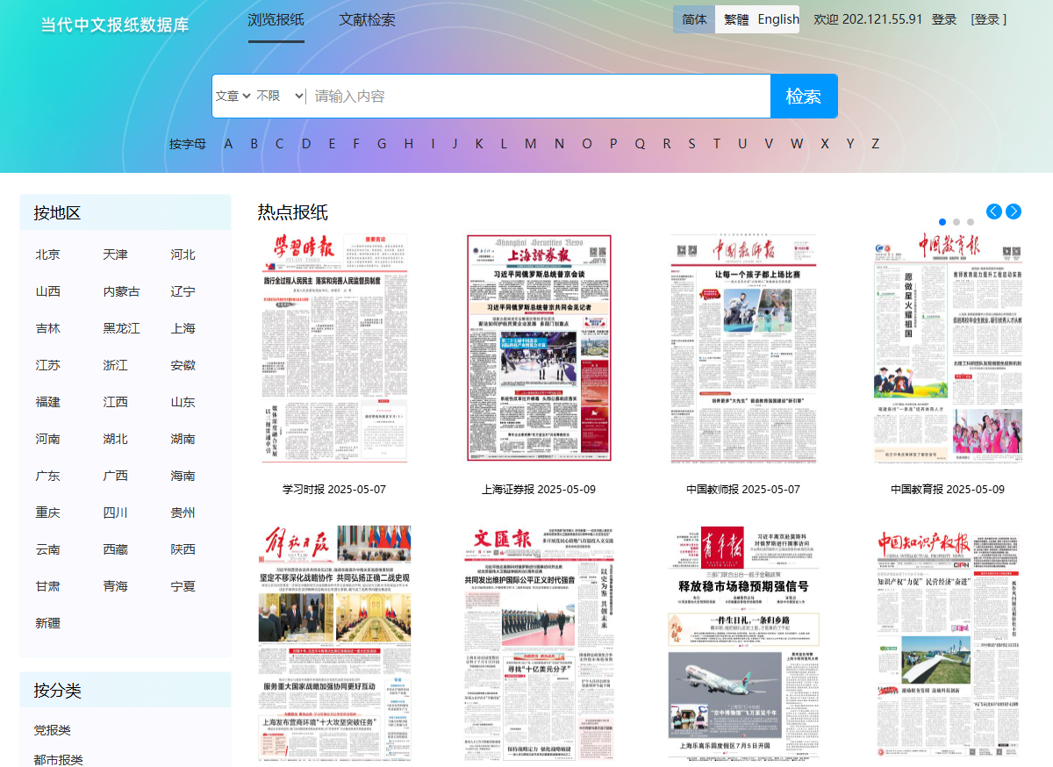This screenshot has height=767, width=1053.
Task: Select region 天津
Action: point(115,254)
